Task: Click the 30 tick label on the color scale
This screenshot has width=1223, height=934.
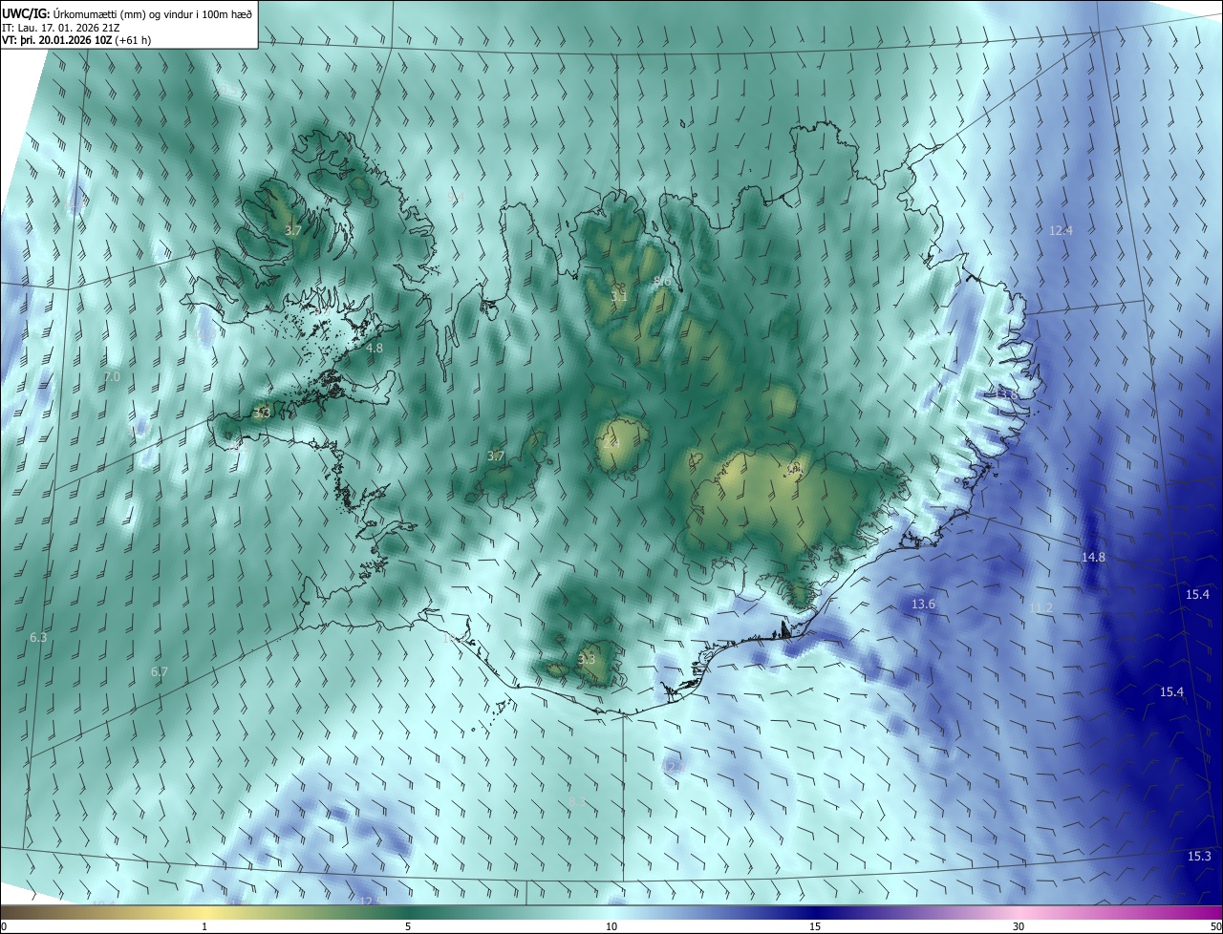Action: point(1019,926)
